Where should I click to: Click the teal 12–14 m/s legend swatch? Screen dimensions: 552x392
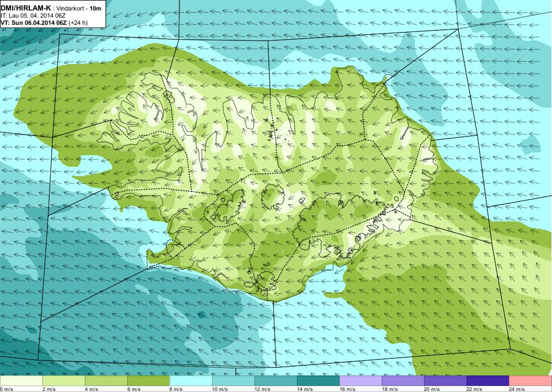tap(276, 381)
